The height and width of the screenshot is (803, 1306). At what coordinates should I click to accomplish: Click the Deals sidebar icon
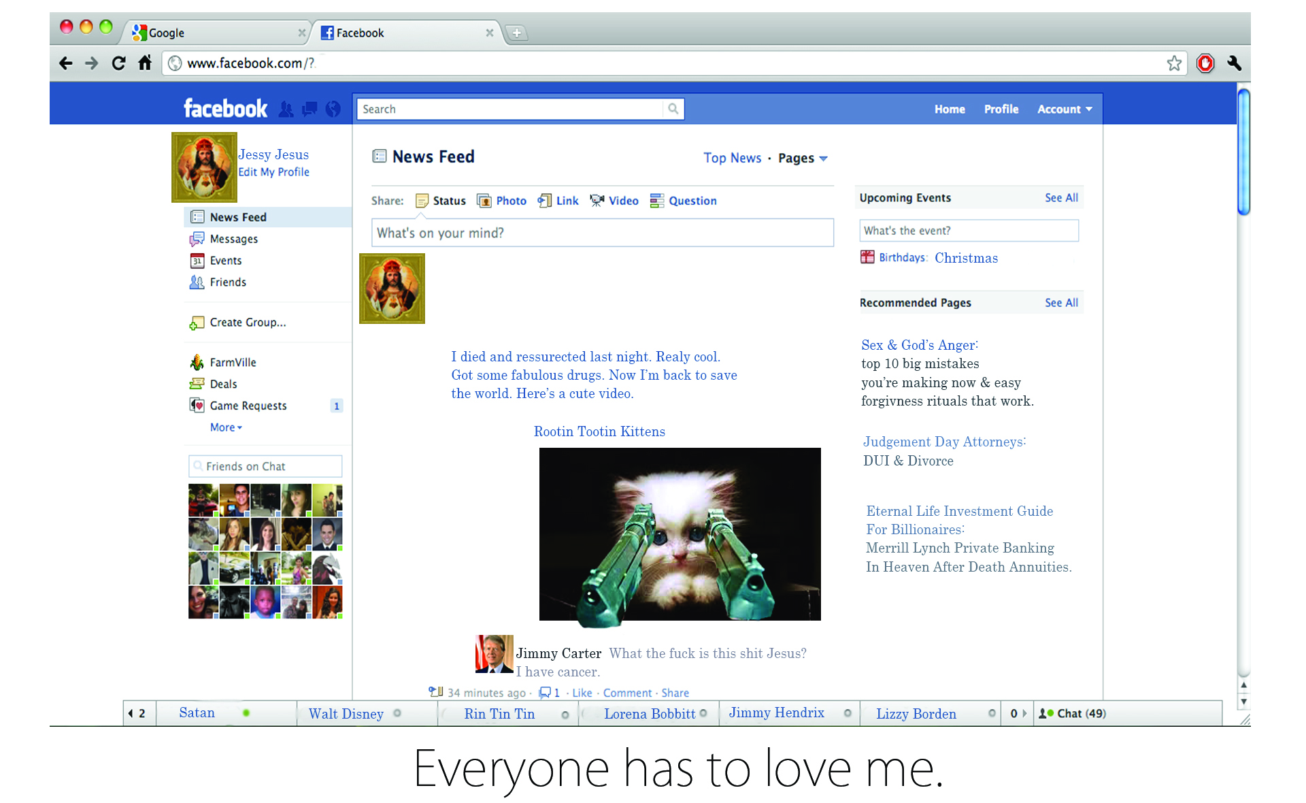tap(197, 384)
